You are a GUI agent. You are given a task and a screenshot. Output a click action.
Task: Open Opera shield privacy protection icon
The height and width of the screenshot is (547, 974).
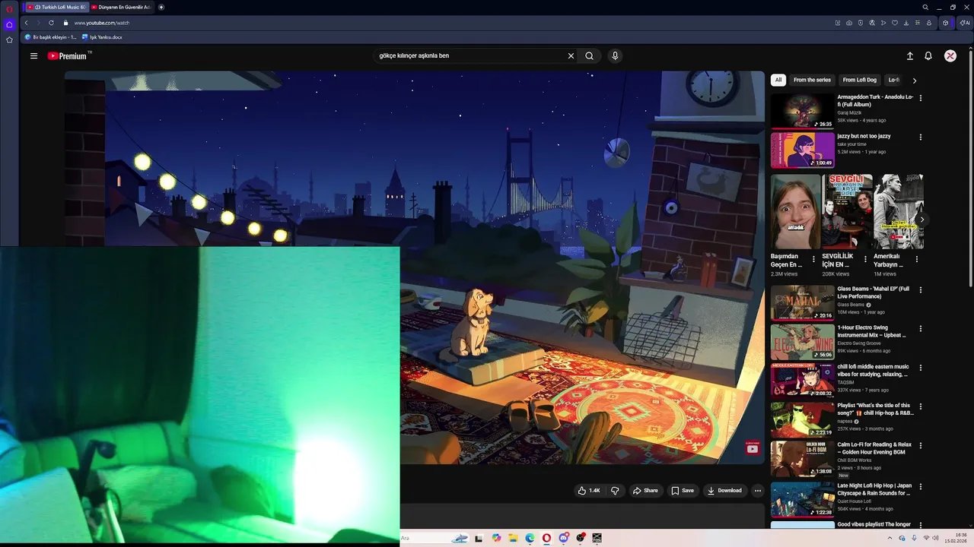point(861,23)
